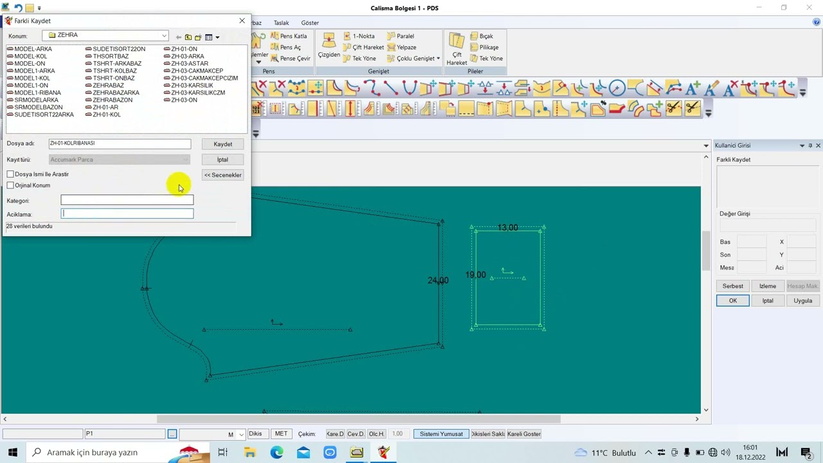Open the Taslak menu tab
This screenshot has height=463, width=823.
[281, 23]
